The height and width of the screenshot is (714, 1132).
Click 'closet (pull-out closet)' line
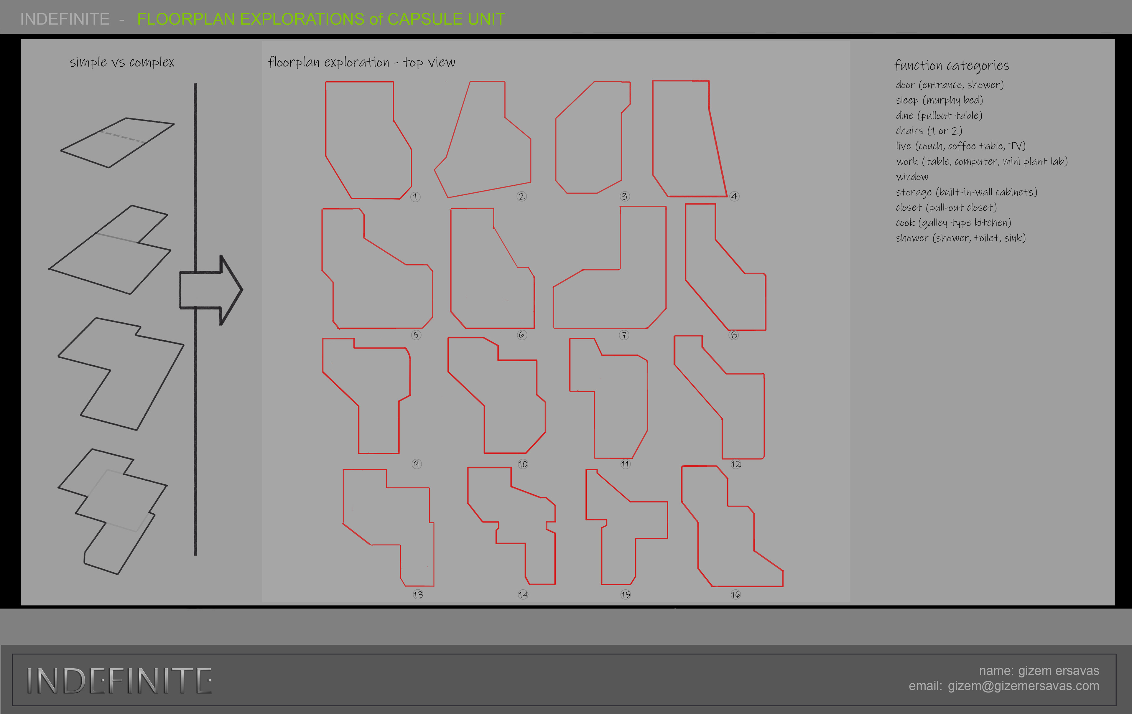point(946,207)
